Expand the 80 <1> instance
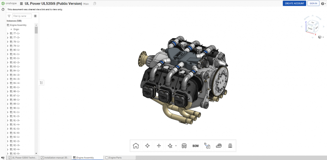This screenshot has height=160, width=327. tap(8, 50)
